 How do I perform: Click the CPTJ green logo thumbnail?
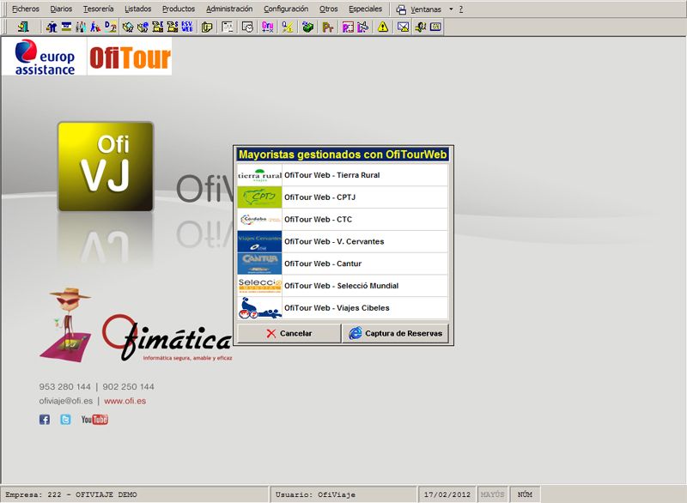pos(259,197)
